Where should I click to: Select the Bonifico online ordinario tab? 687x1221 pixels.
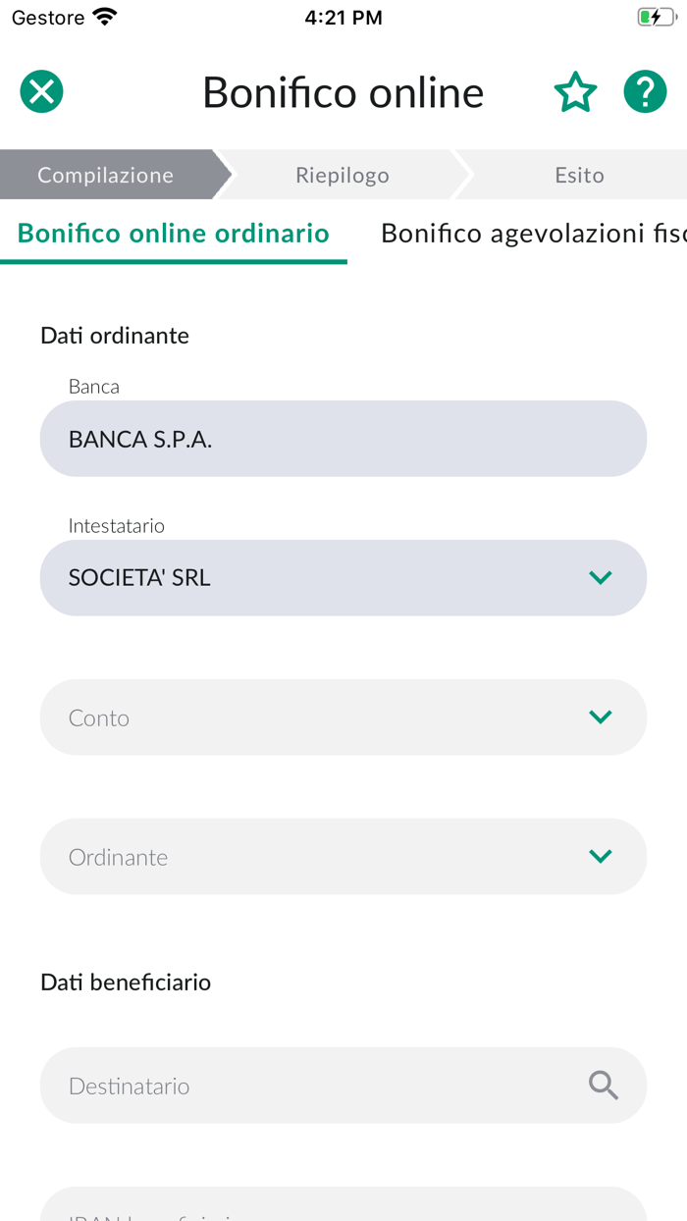click(x=174, y=234)
